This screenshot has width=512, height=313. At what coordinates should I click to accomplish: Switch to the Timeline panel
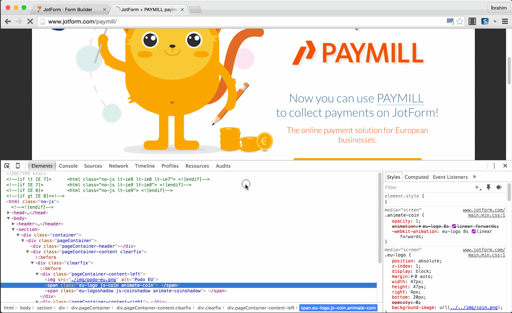(x=145, y=166)
